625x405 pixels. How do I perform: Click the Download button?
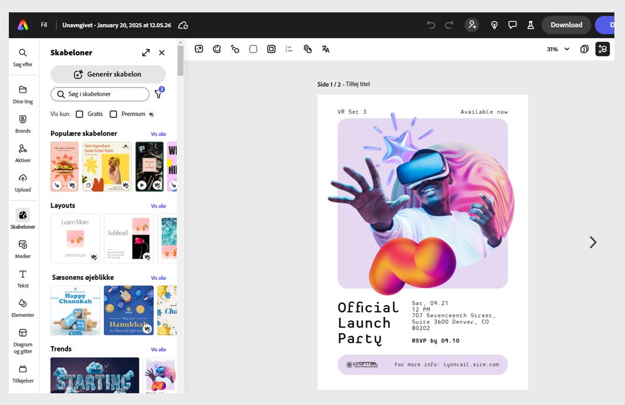(x=566, y=25)
